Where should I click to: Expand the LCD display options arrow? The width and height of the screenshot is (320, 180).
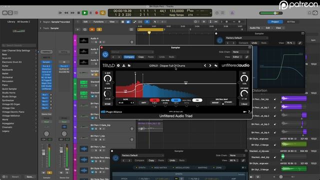[x=210, y=13]
